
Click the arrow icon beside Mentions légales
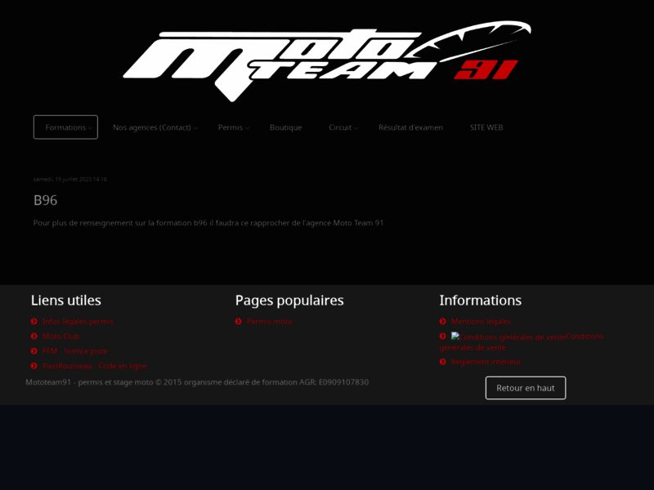443,321
